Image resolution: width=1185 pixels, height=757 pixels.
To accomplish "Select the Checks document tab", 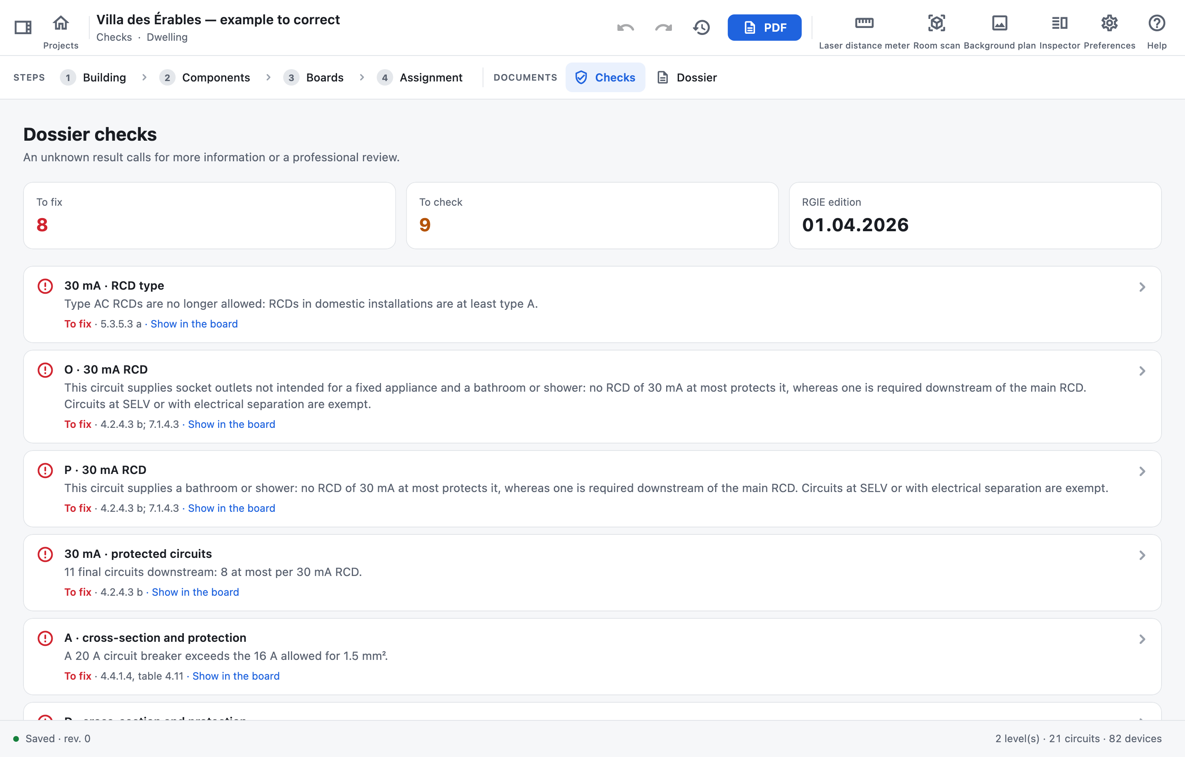I will click(x=605, y=77).
